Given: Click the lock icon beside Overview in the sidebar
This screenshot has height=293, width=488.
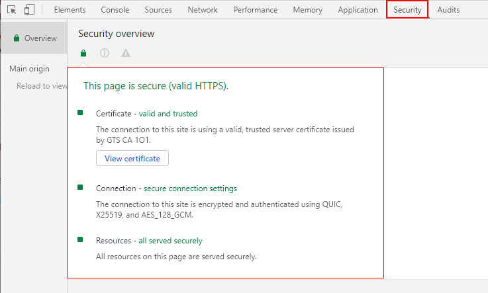Looking at the screenshot, I should click(x=16, y=38).
